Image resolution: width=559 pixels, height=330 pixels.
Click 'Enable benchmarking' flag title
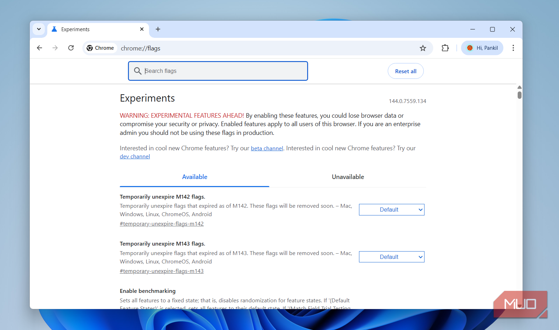point(147,291)
